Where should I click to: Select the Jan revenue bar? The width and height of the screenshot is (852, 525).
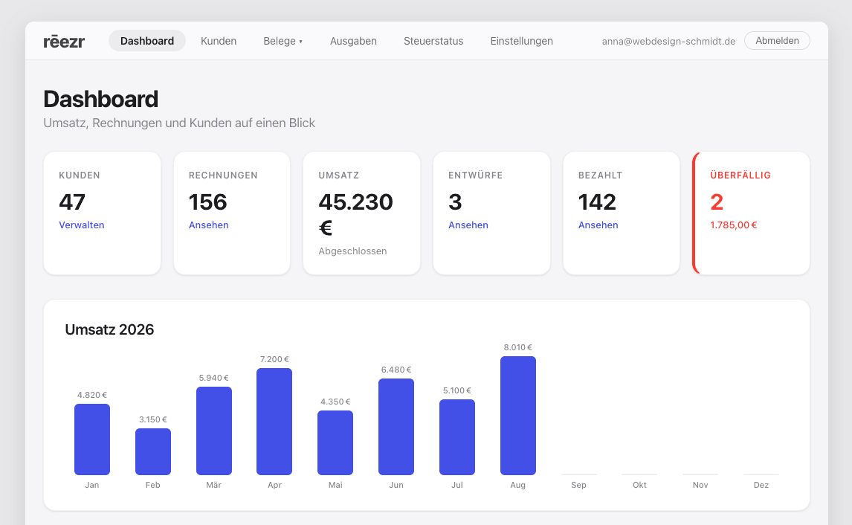tap(92, 439)
